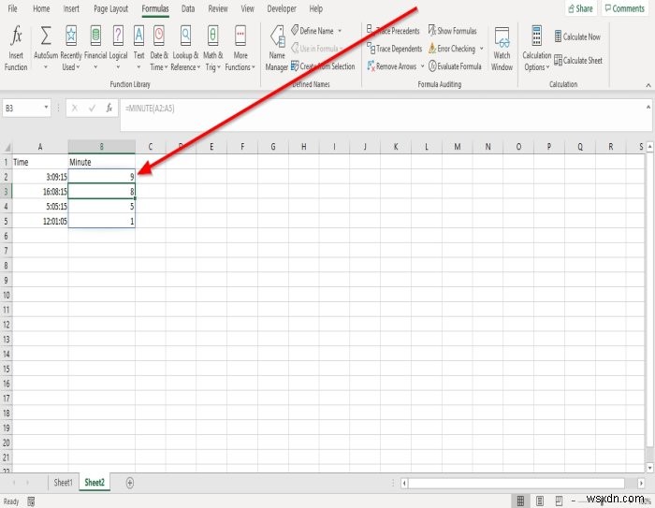The width and height of the screenshot is (655, 508).
Task: Open Lookup & Reference functions menu
Action: point(185,48)
